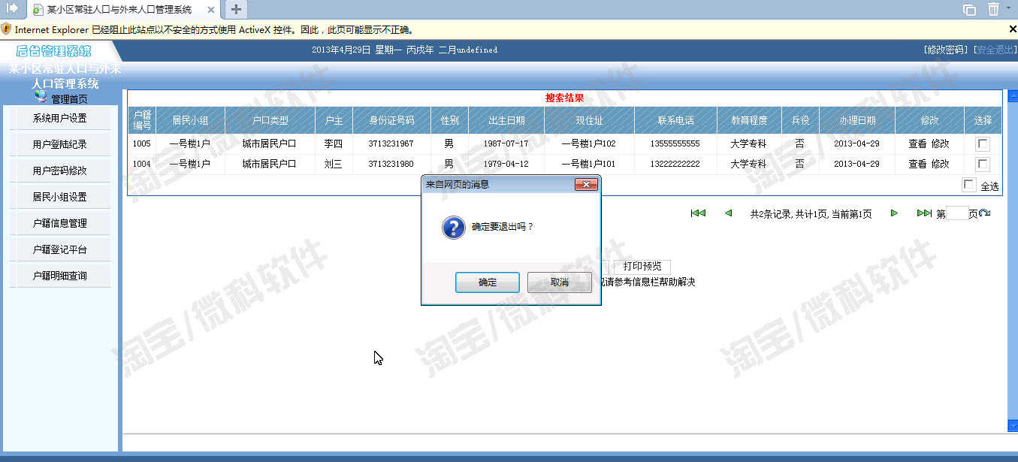Cancel the exit dialog with 取消
Image resolution: width=1018 pixels, height=462 pixels.
click(x=559, y=282)
